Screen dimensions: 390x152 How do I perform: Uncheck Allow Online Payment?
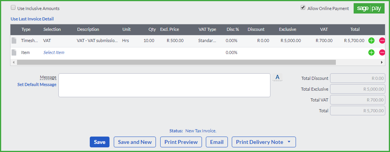point(303,8)
